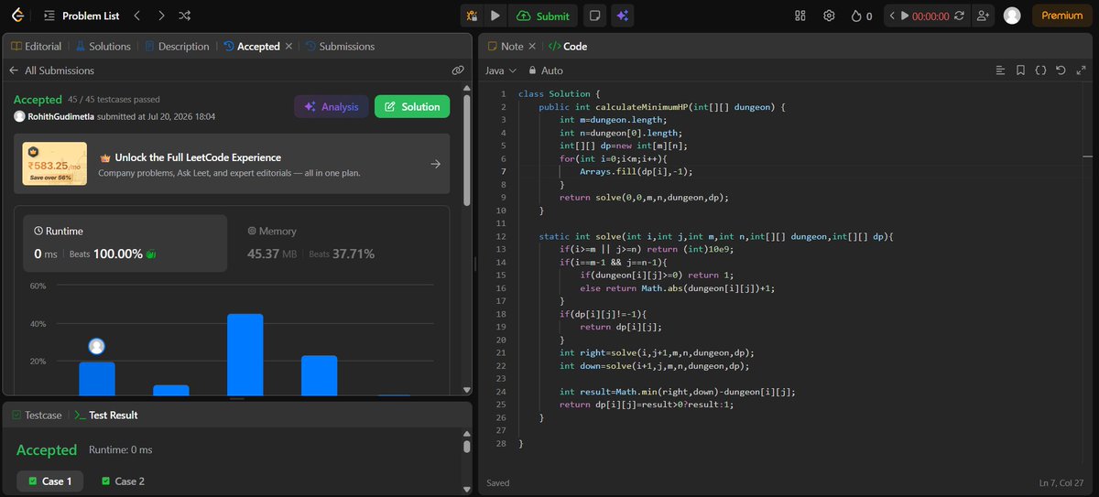Switch to the Editorial tab
The height and width of the screenshot is (497, 1099).
click(37, 46)
